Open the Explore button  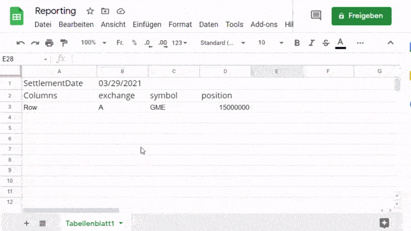[x=384, y=223]
